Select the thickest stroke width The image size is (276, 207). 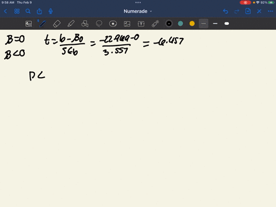(227, 24)
